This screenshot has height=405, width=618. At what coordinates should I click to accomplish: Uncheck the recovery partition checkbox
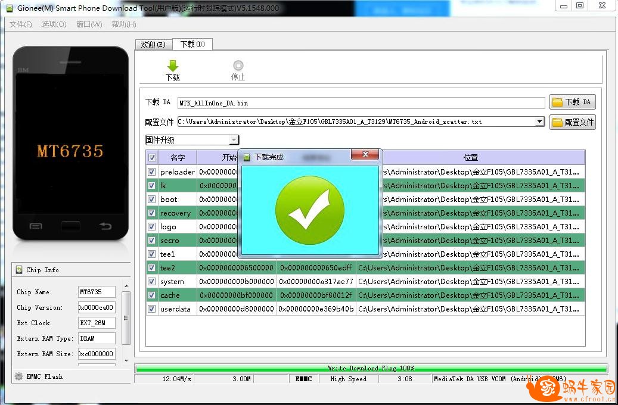tap(152, 213)
